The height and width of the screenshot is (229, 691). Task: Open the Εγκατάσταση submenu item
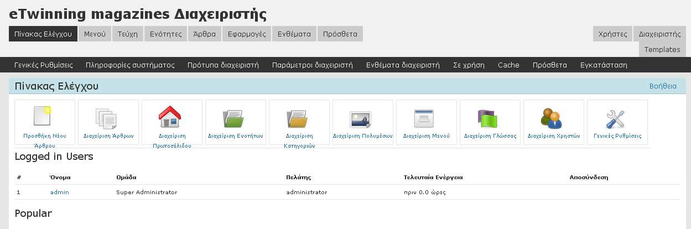pyautogui.click(x=604, y=65)
